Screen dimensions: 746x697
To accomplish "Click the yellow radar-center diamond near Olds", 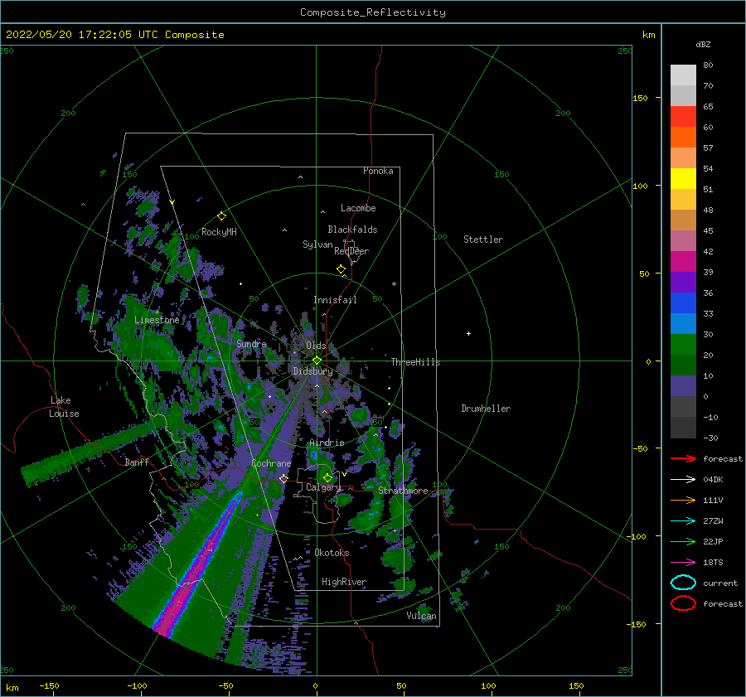I will (x=317, y=361).
